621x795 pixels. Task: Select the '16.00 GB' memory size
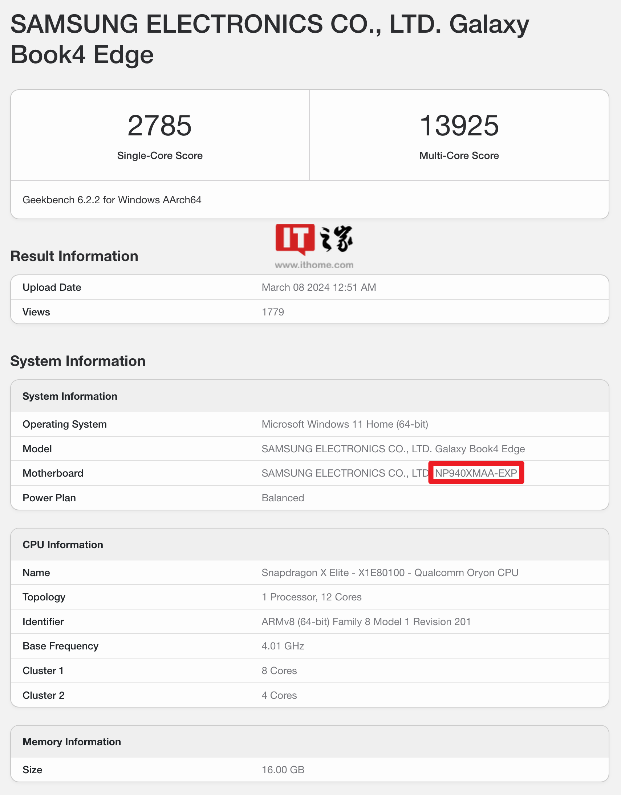click(x=283, y=770)
